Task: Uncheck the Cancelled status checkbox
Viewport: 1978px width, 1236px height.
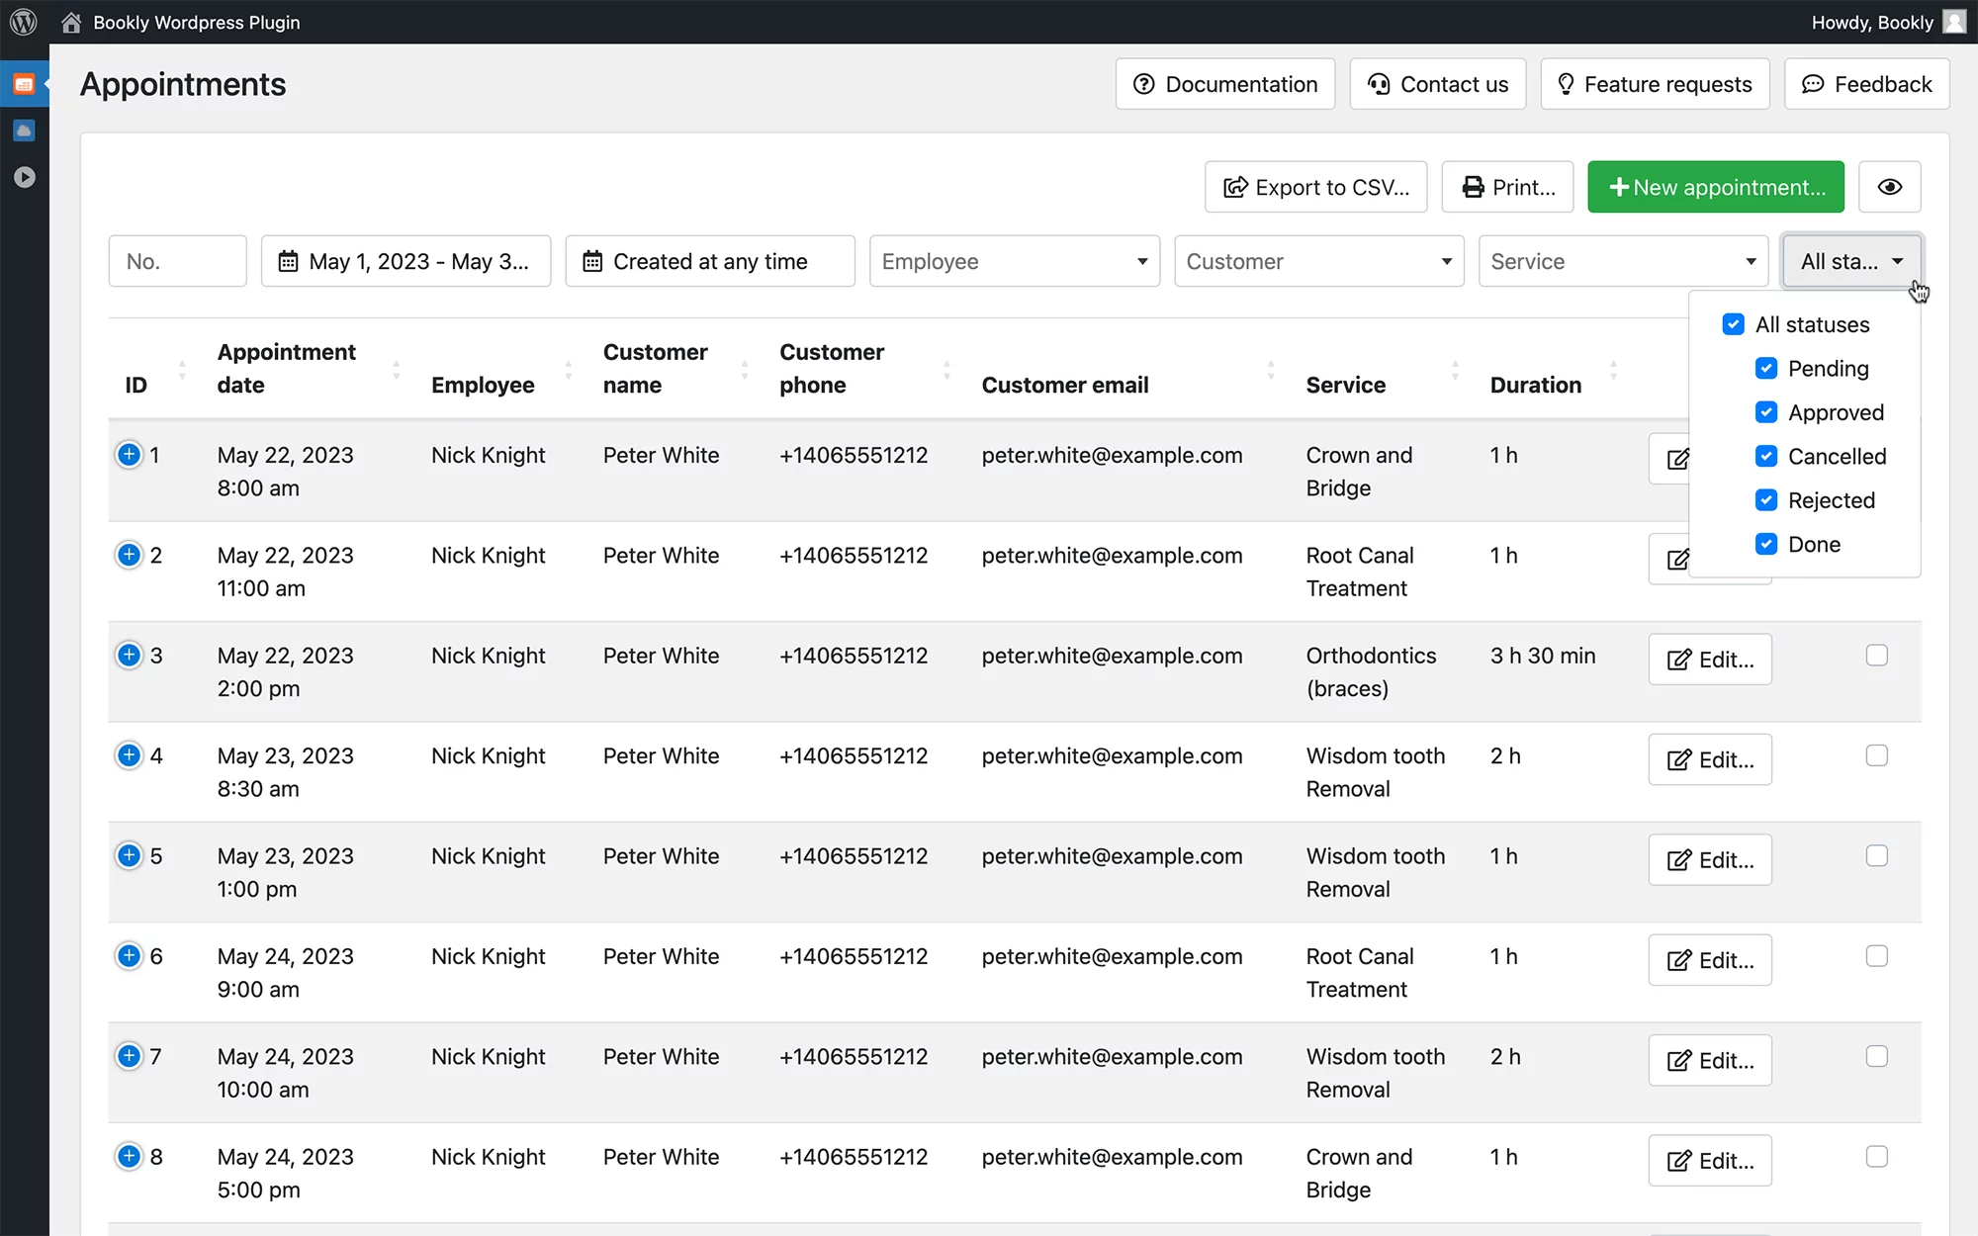Action: click(x=1766, y=456)
